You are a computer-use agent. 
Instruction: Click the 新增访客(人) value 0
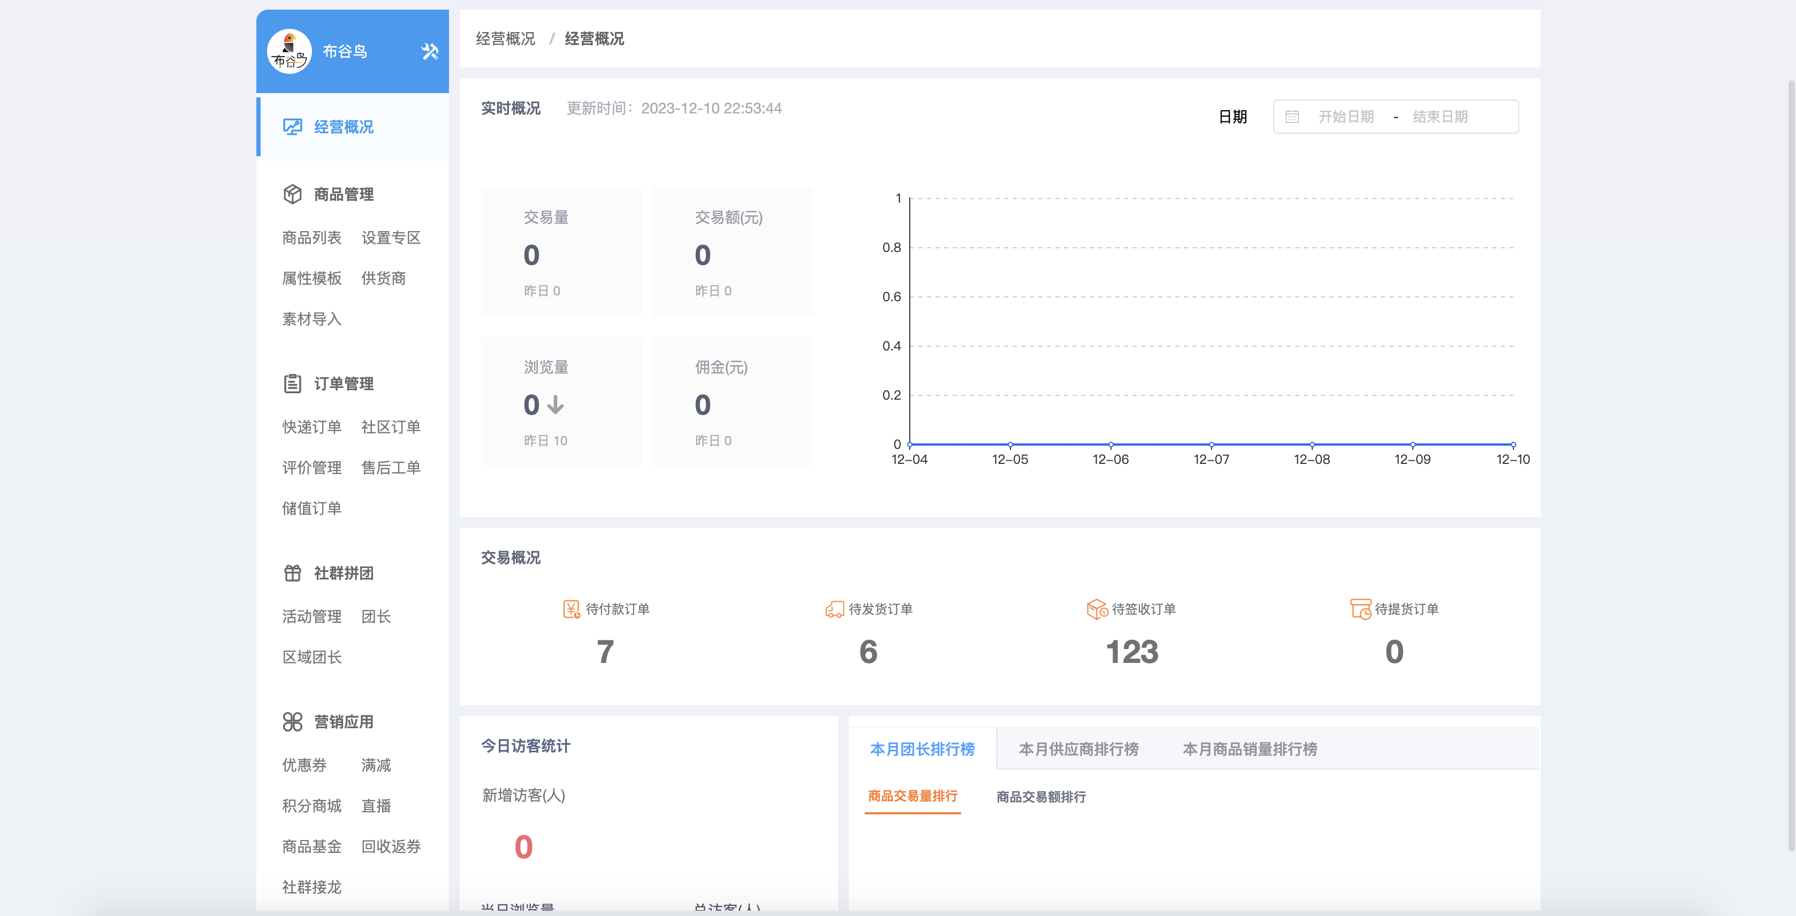click(523, 847)
